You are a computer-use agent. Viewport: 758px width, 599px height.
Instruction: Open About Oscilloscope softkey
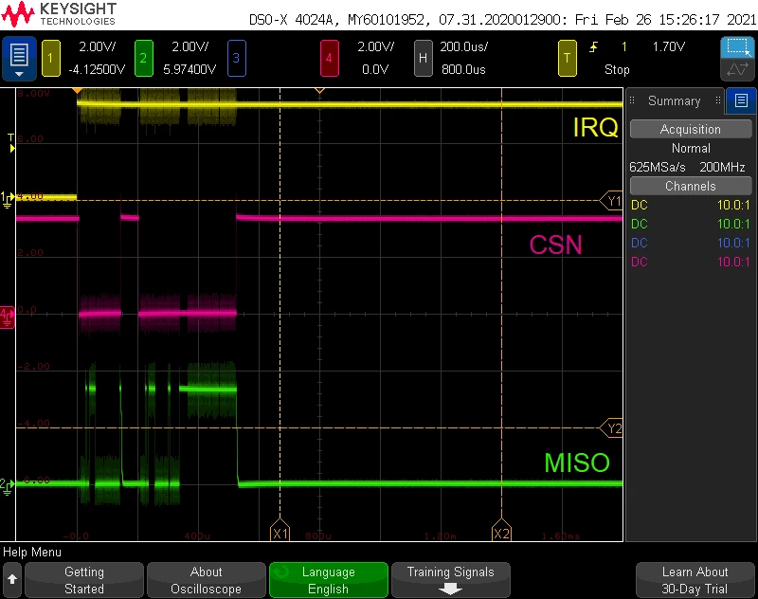206,580
